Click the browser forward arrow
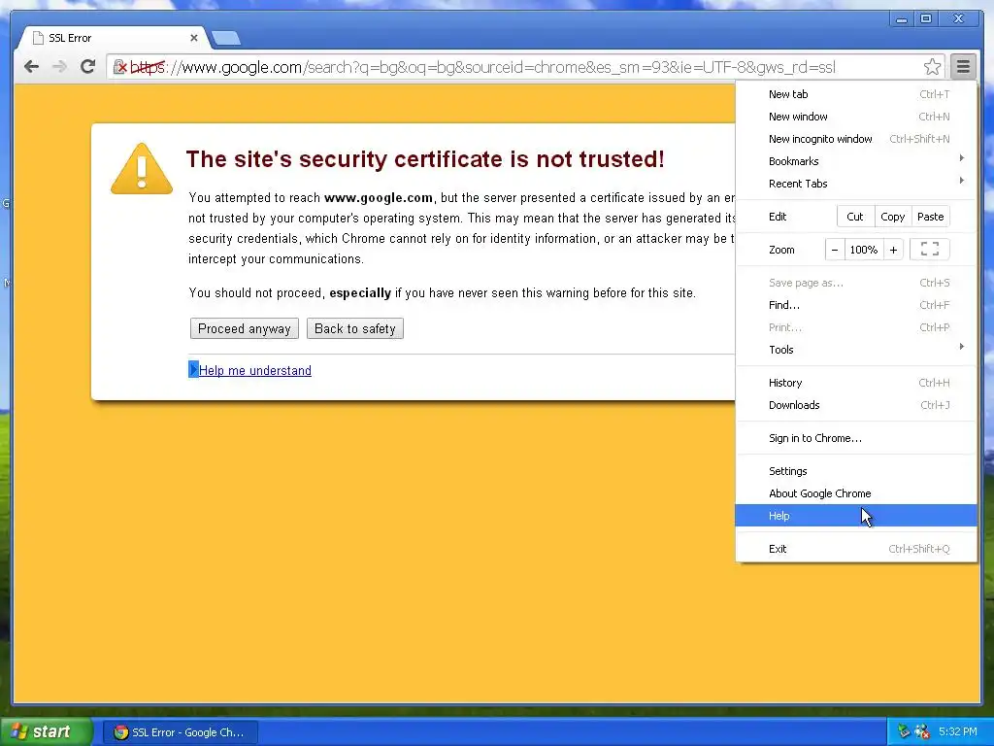Screen dimensions: 994x746 (59, 67)
